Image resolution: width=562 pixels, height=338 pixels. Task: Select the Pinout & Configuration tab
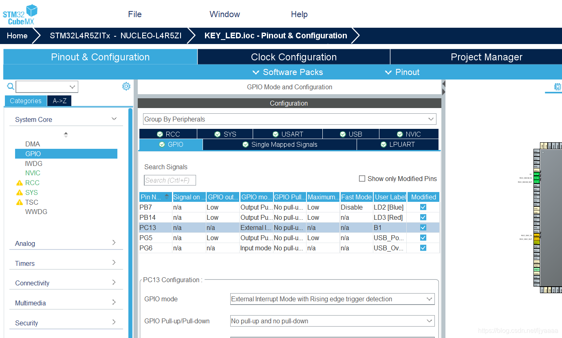click(x=100, y=57)
